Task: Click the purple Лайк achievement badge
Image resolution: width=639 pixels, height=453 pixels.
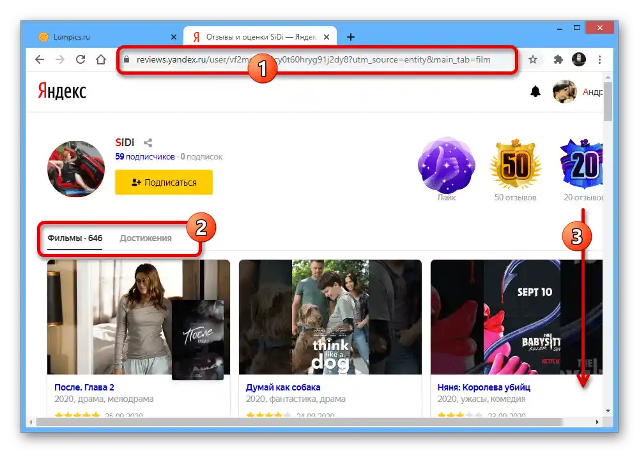Action: 447,165
